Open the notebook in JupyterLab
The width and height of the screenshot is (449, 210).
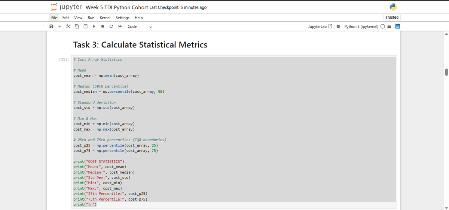pyautogui.click(x=320, y=27)
